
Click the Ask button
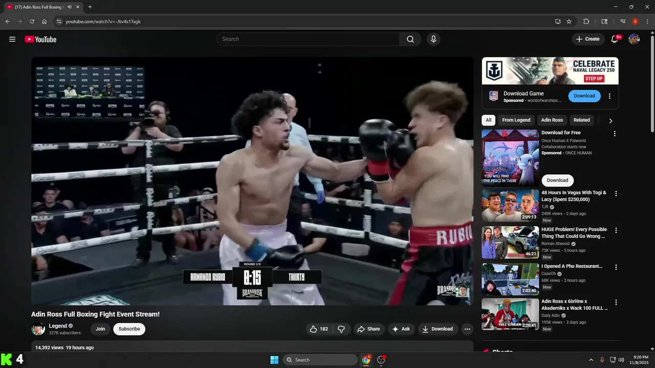point(401,329)
